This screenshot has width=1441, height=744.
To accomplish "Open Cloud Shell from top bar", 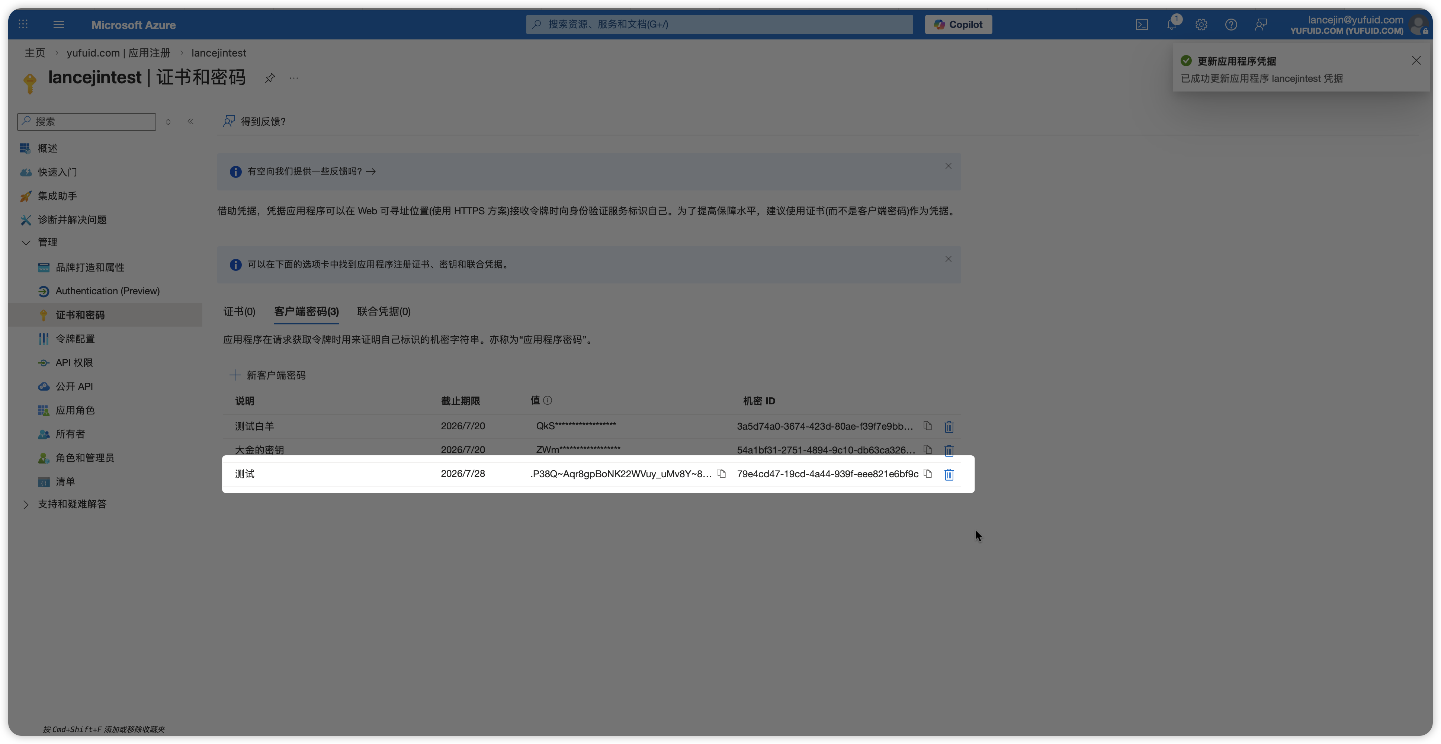I will (x=1142, y=25).
